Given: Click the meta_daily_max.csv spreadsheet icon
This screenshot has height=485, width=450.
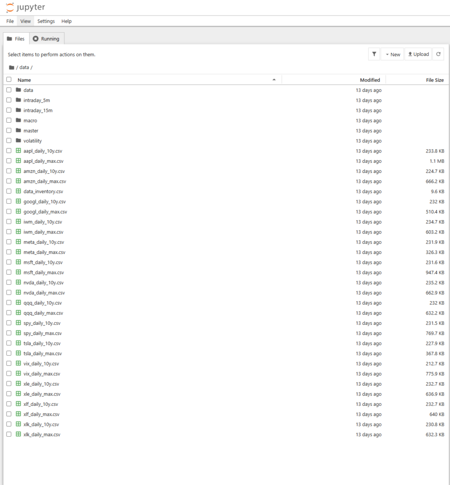Looking at the screenshot, I should coord(18,252).
